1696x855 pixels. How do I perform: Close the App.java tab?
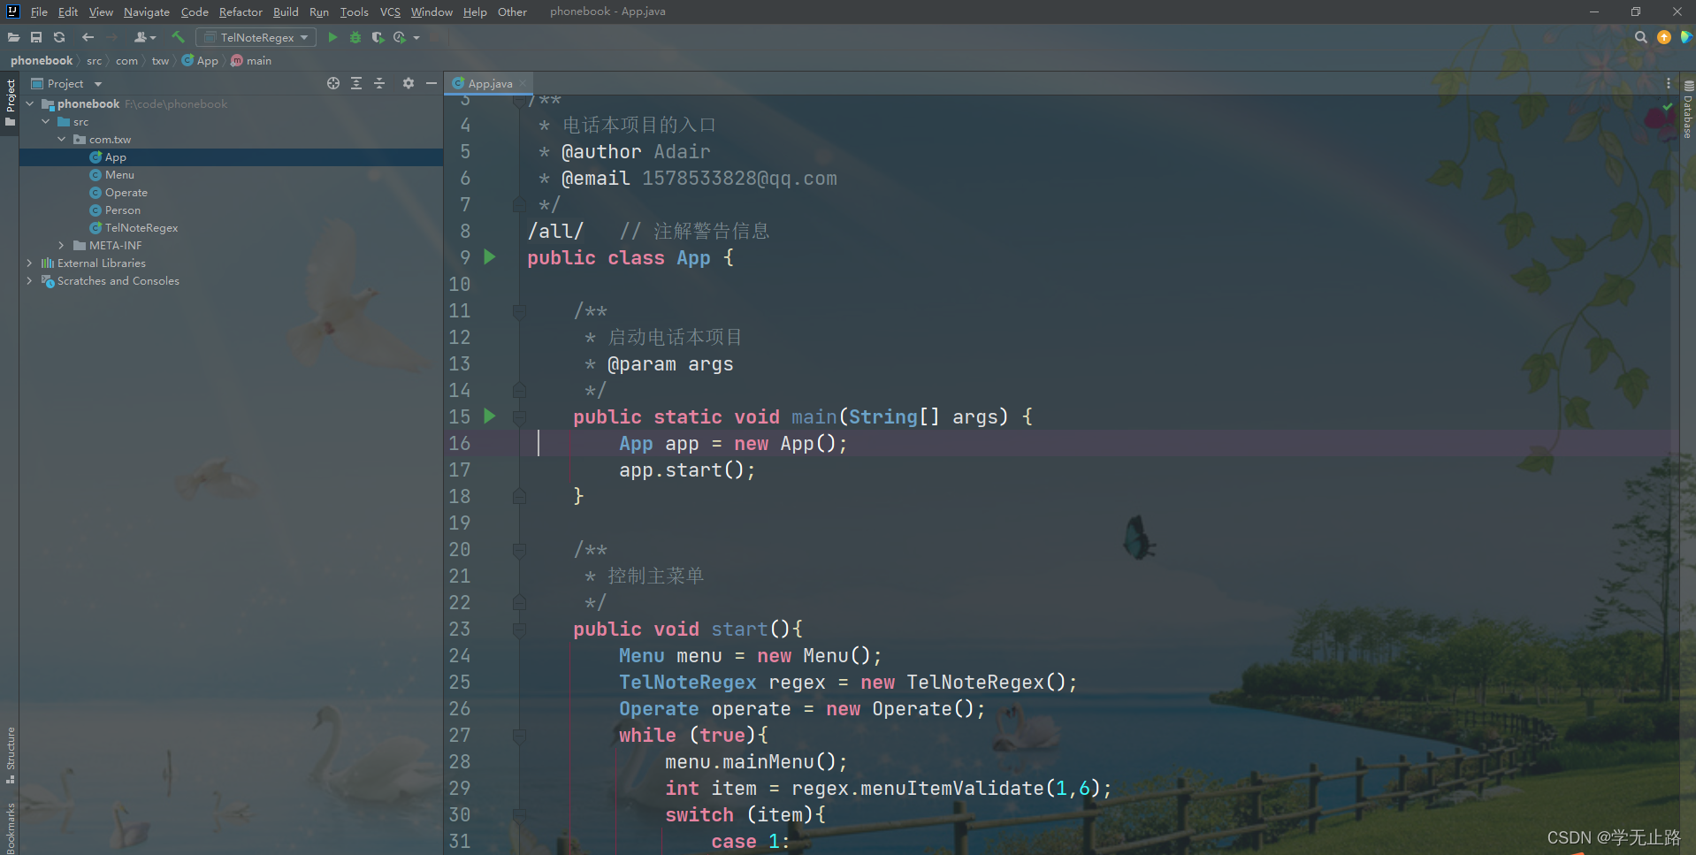click(x=523, y=83)
